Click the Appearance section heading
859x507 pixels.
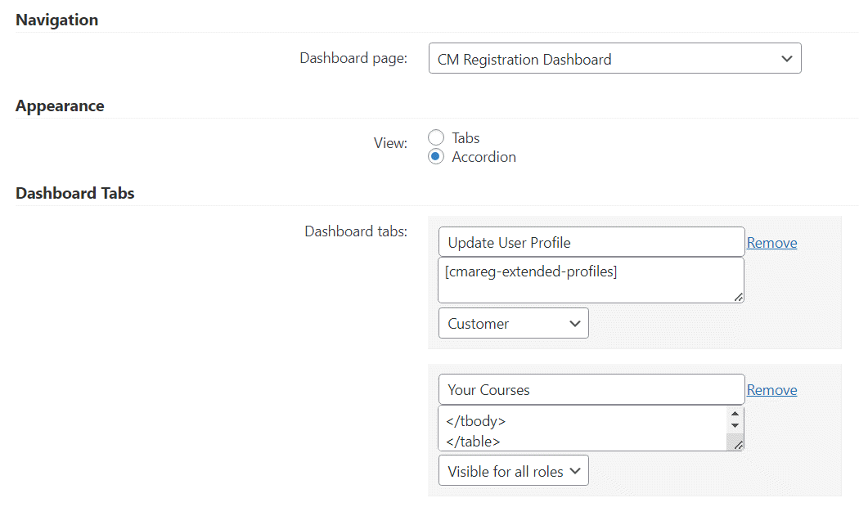tap(60, 105)
